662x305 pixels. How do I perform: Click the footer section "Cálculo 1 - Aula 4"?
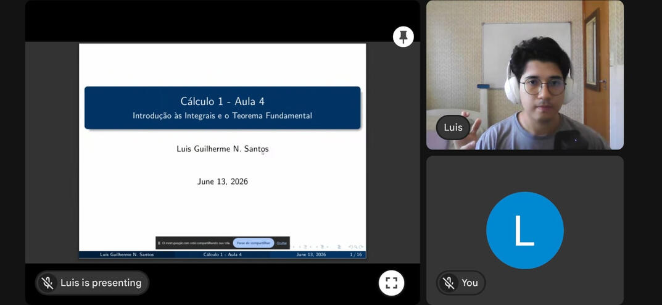(x=223, y=255)
